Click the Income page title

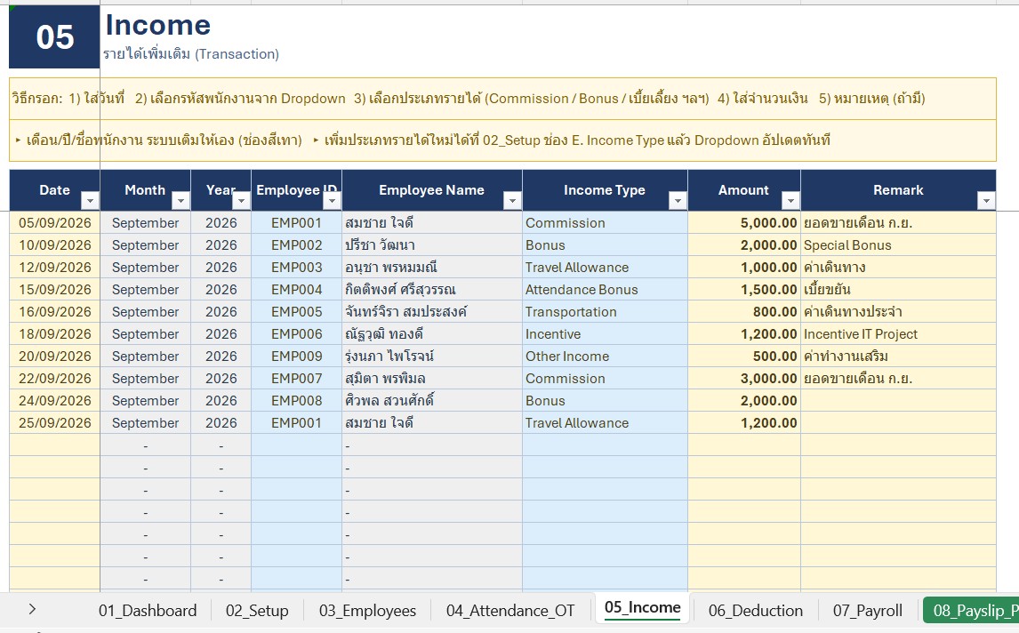click(158, 26)
